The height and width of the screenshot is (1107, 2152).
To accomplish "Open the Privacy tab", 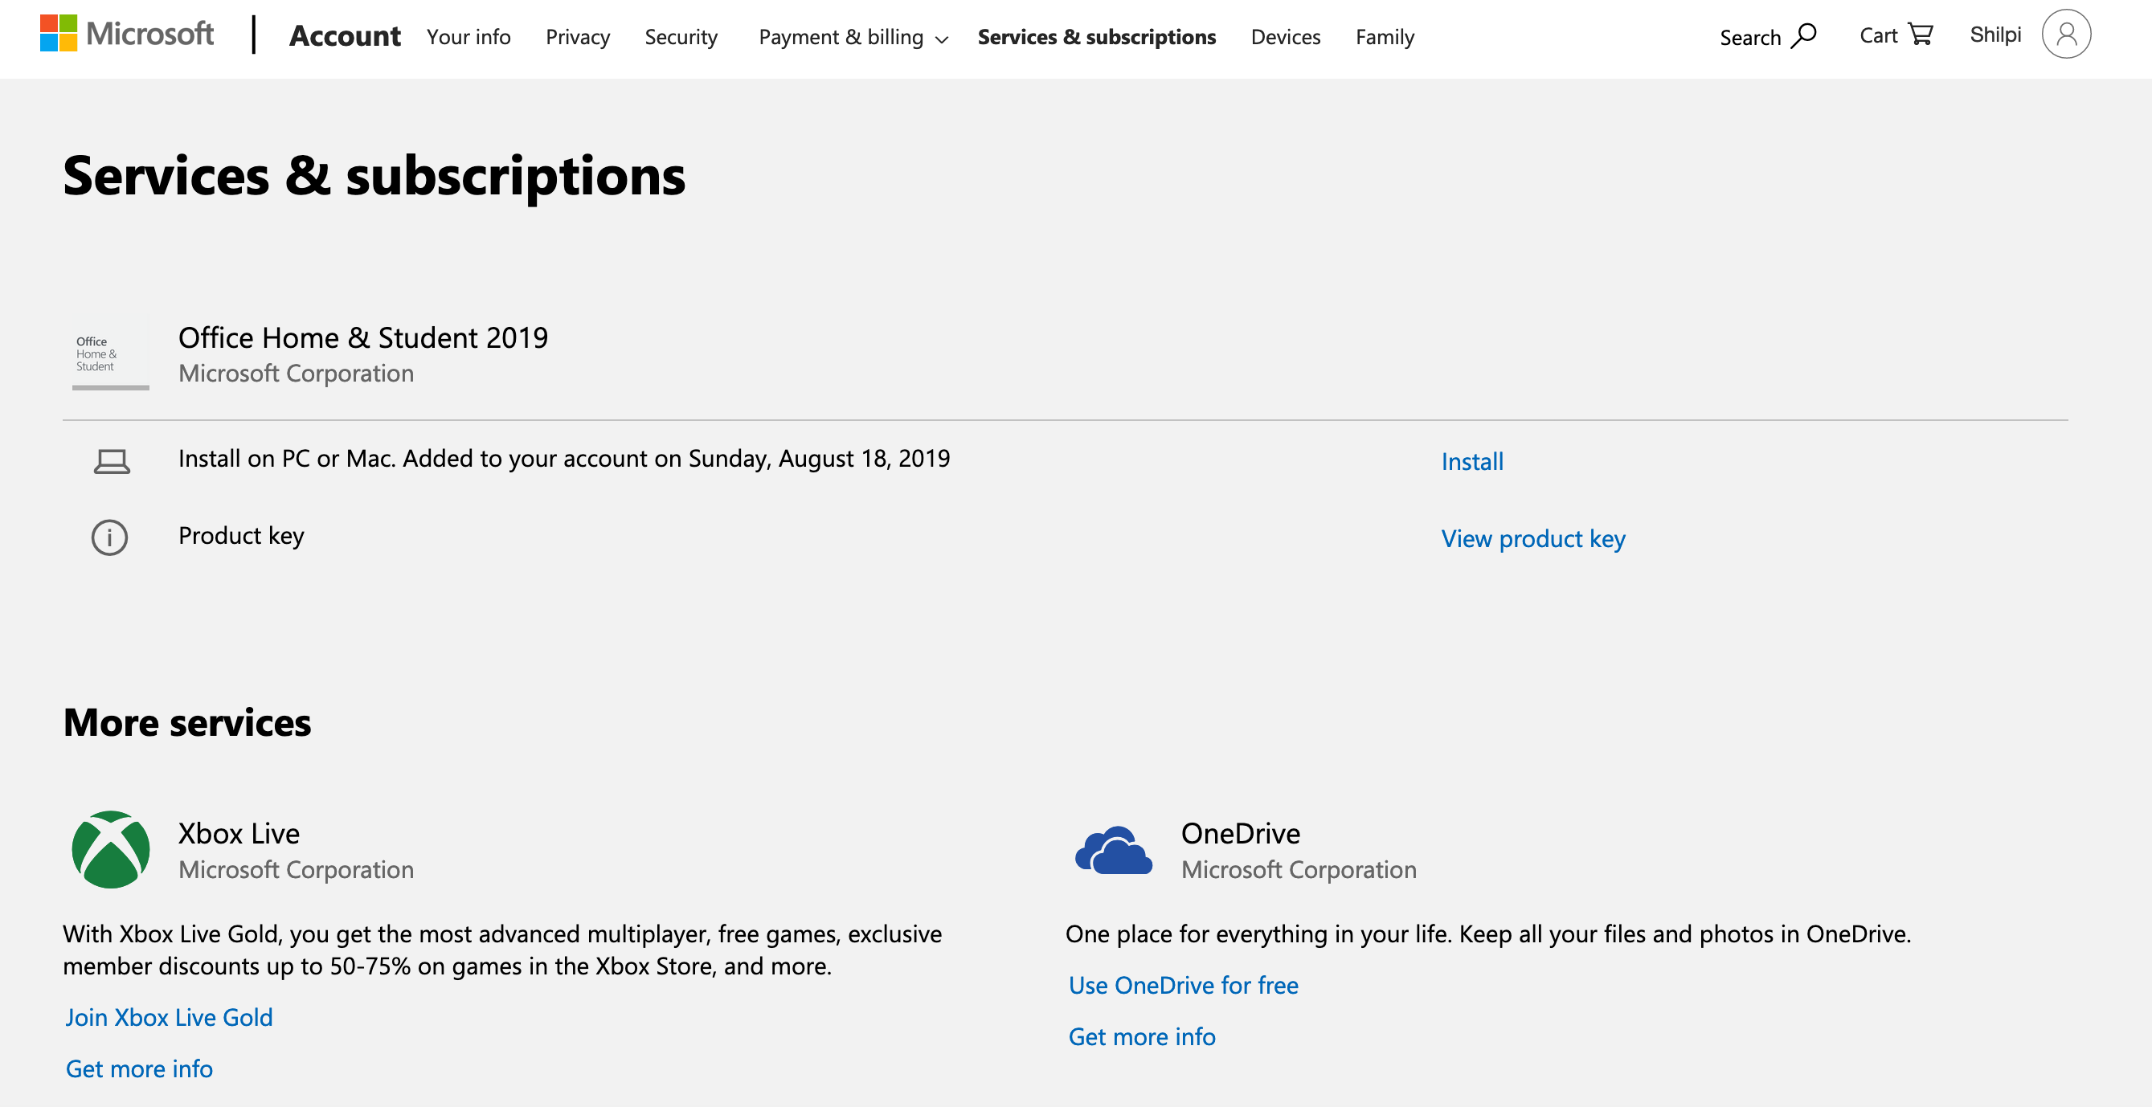I will point(578,38).
